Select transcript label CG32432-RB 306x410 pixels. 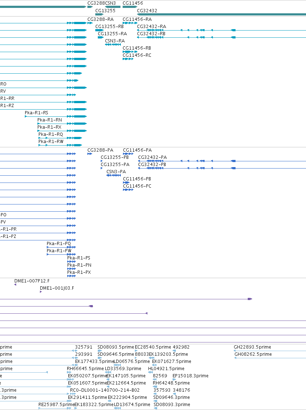point(151,34)
